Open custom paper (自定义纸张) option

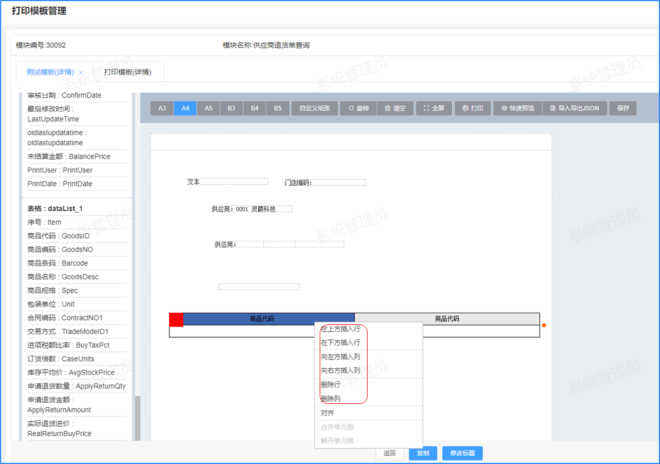(x=315, y=108)
